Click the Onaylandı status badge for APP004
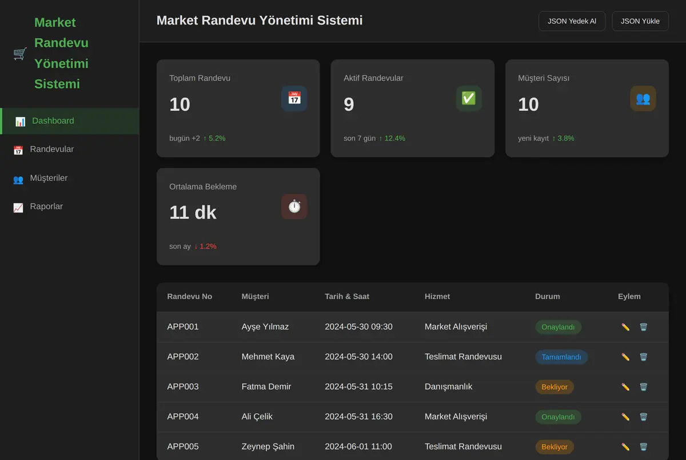 pos(558,417)
